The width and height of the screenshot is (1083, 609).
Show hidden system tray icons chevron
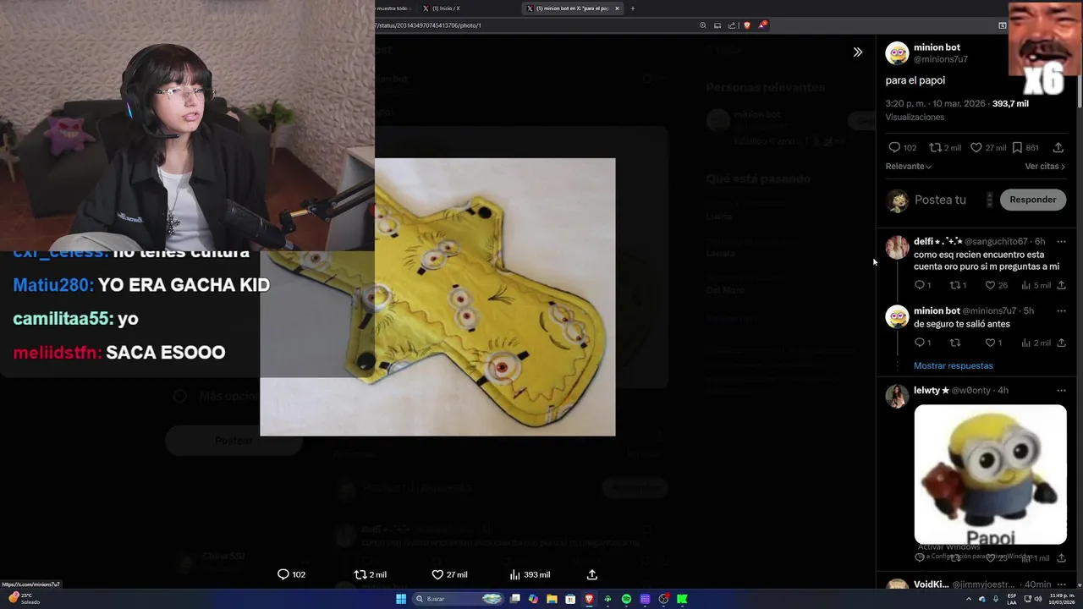coord(969,599)
